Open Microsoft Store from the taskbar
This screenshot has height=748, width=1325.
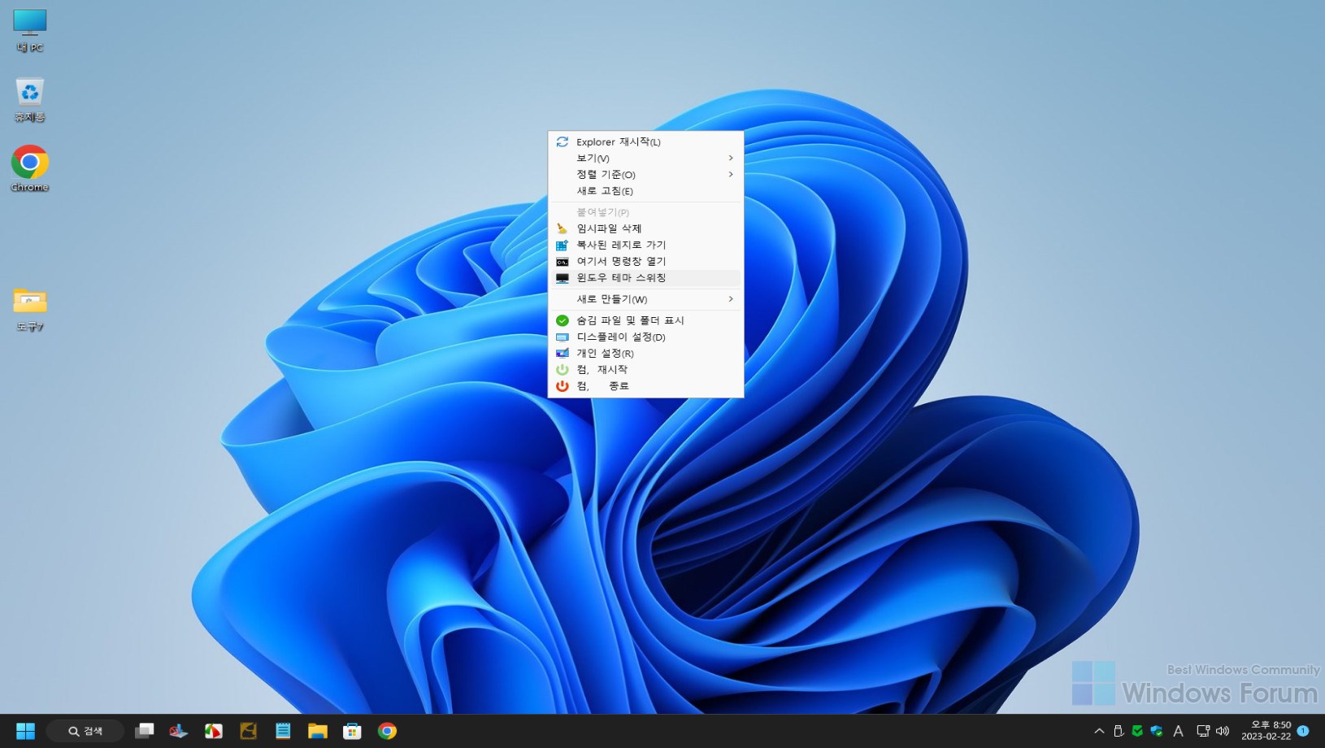353,731
